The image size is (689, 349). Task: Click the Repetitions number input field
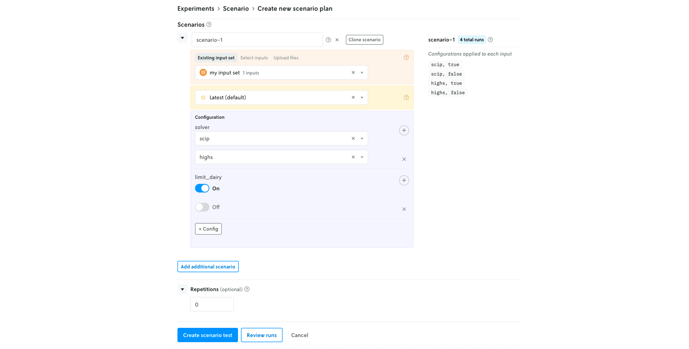click(x=212, y=304)
